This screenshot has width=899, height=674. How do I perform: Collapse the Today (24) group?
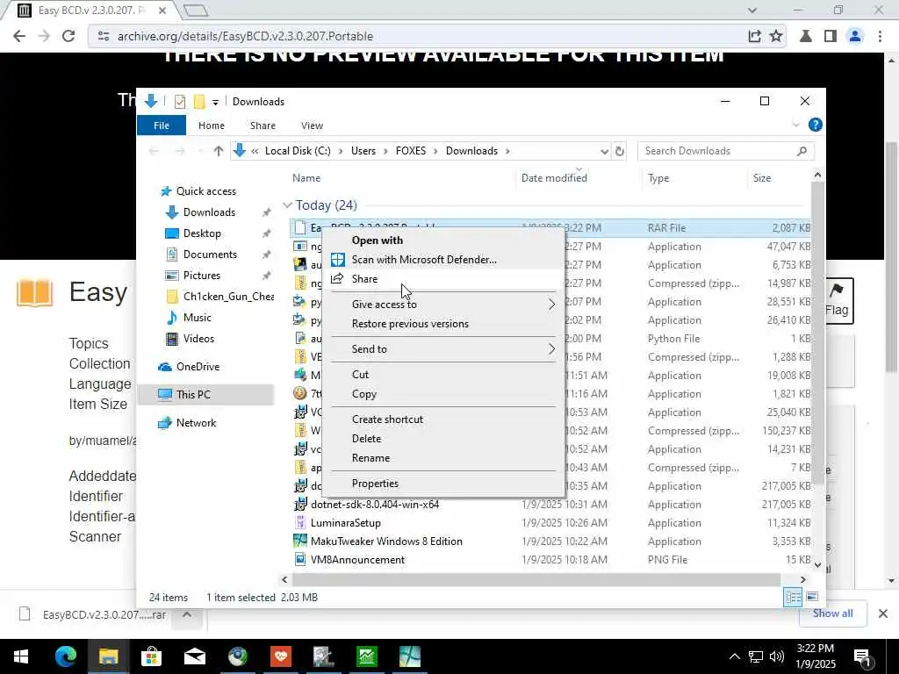click(x=287, y=205)
